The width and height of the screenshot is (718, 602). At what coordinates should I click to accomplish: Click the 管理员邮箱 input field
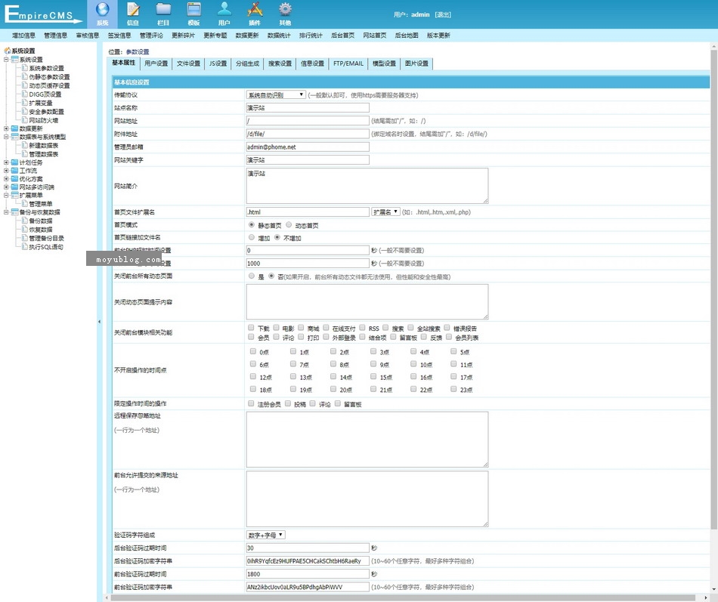(x=308, y=147)
